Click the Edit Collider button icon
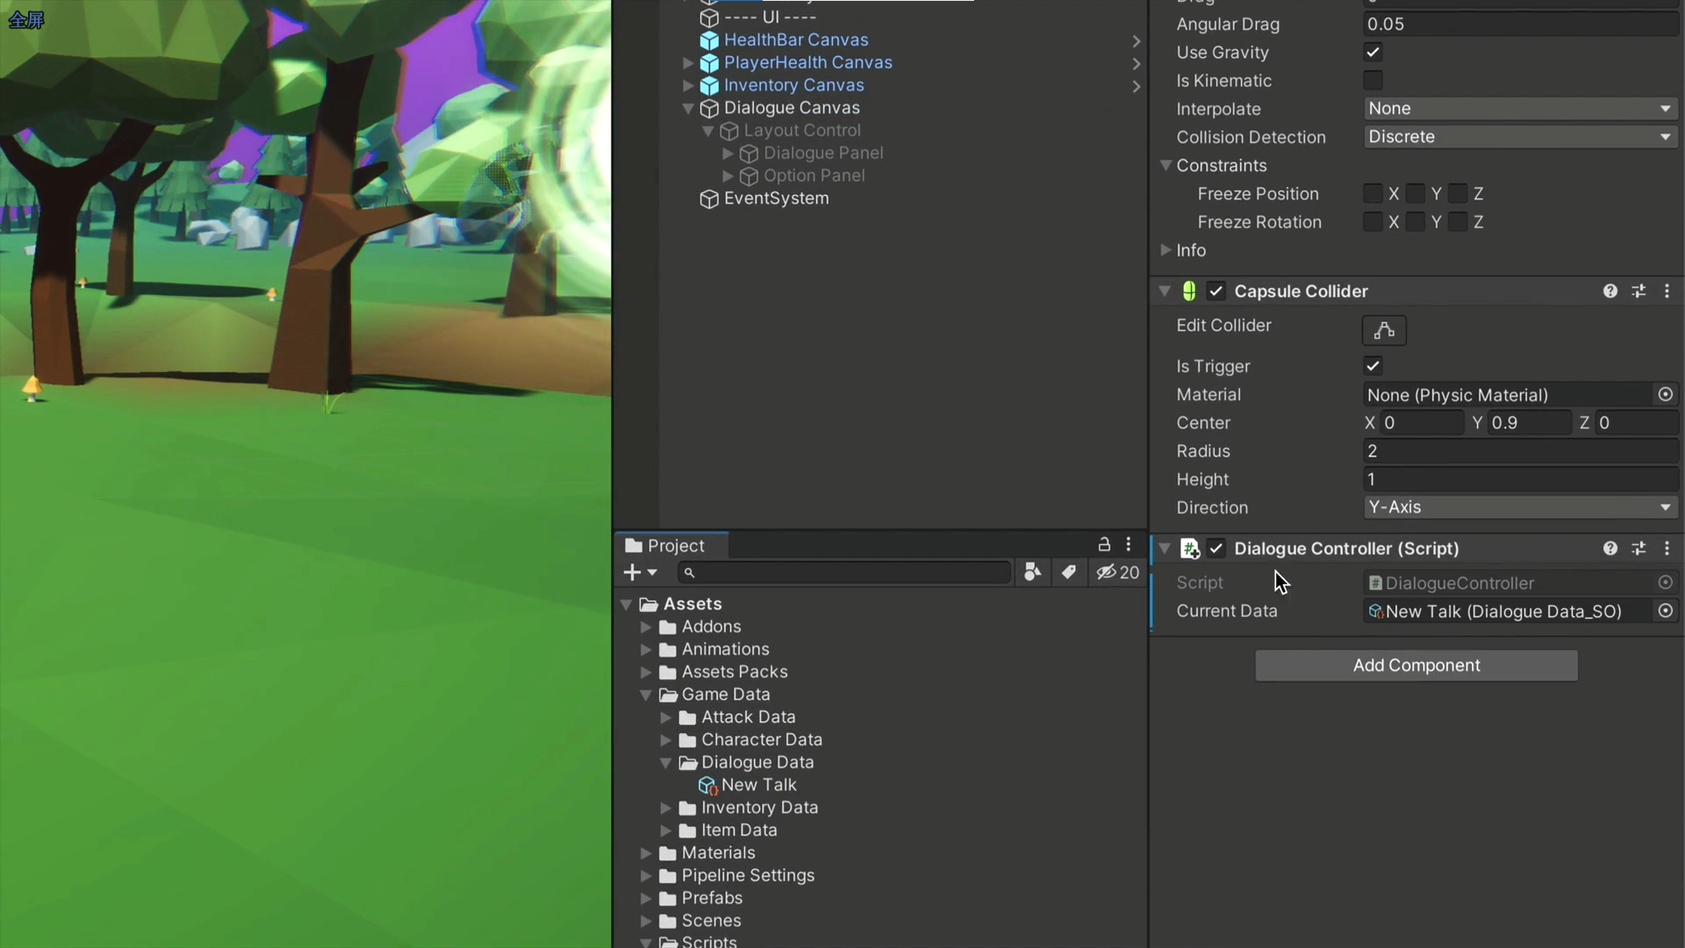The height and width of the screenshot is (948, 1685). [x=1384, y=330]
